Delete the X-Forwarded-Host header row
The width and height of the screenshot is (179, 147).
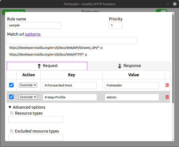[x=167, y=85]
